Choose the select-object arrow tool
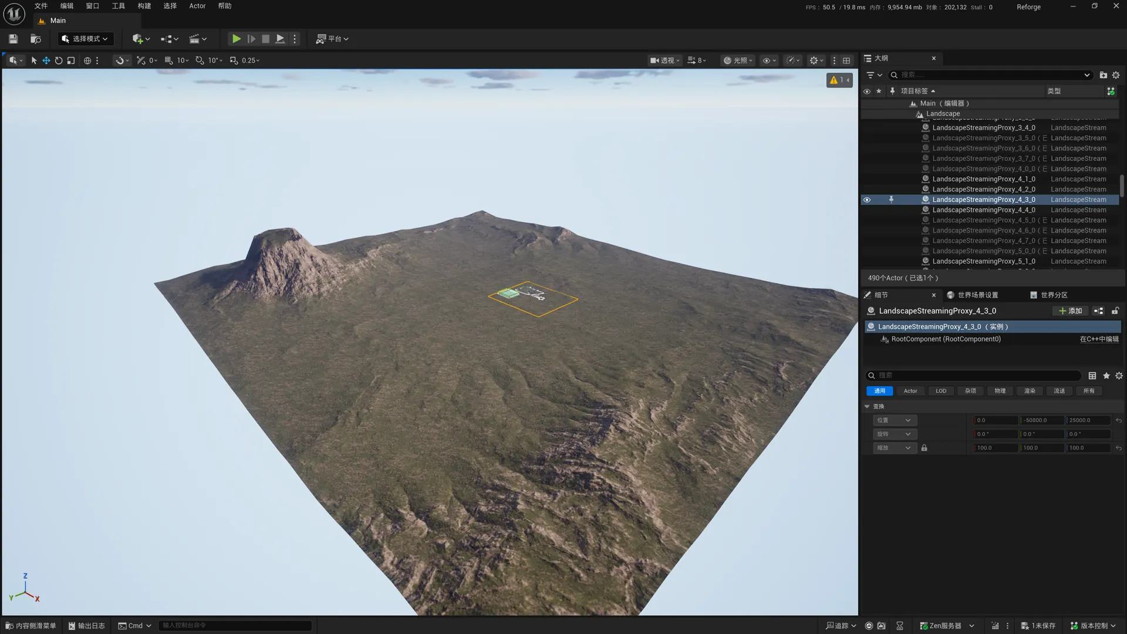 tap(34, 60)
